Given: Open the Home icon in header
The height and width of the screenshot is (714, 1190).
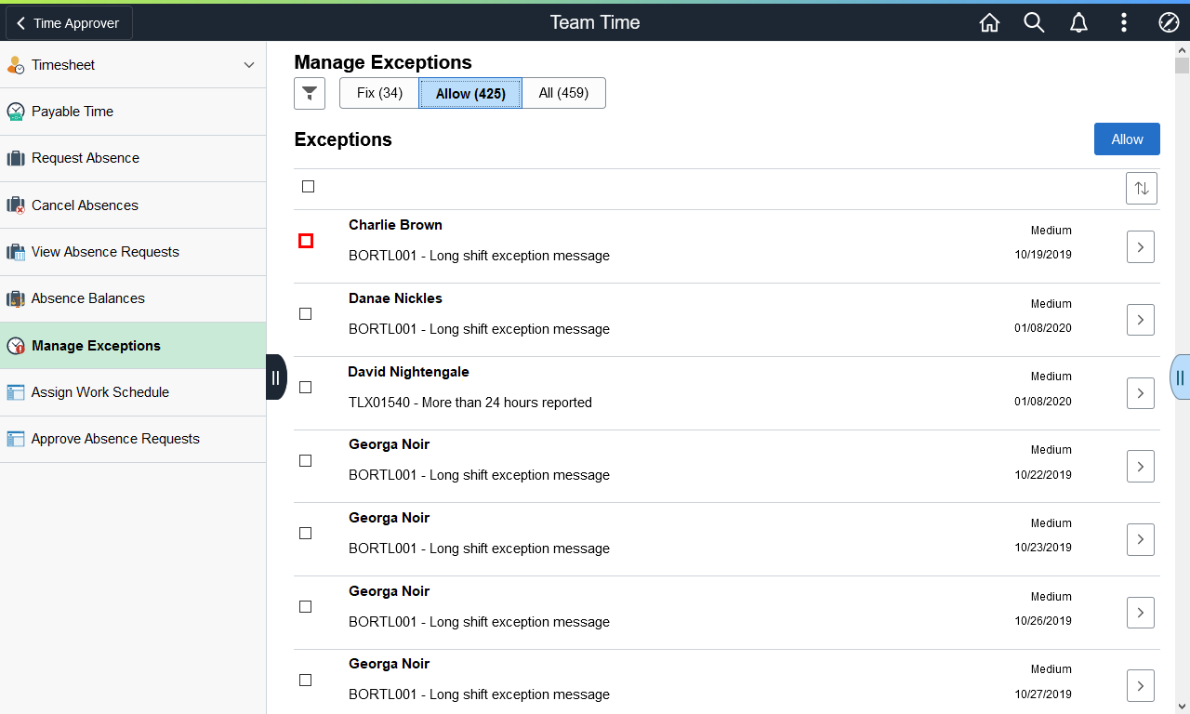Looking at the screenshot, I should 989,23.
